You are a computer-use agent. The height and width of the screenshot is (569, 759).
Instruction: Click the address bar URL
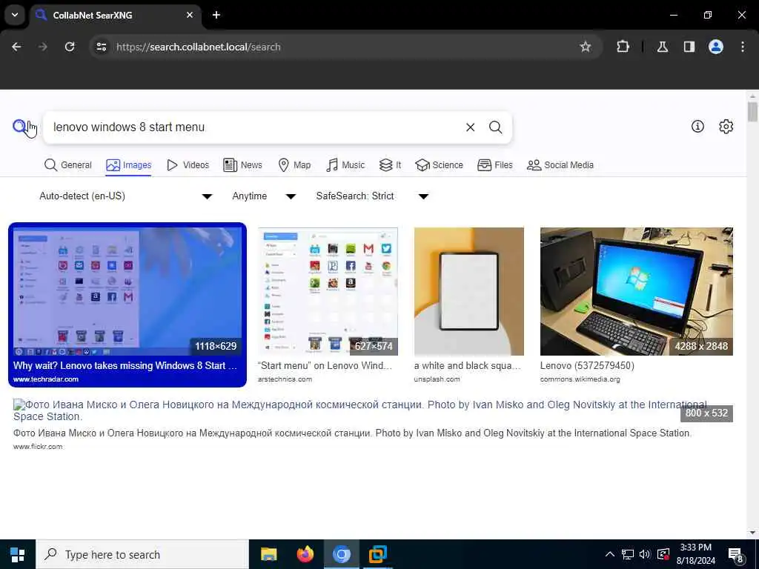(199, 47)
